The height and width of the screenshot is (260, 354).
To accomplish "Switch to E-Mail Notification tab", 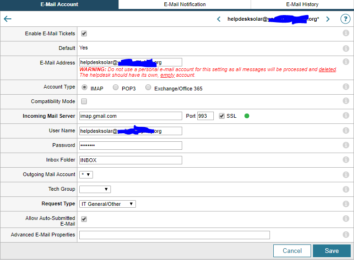I will [x=185, y=5].
